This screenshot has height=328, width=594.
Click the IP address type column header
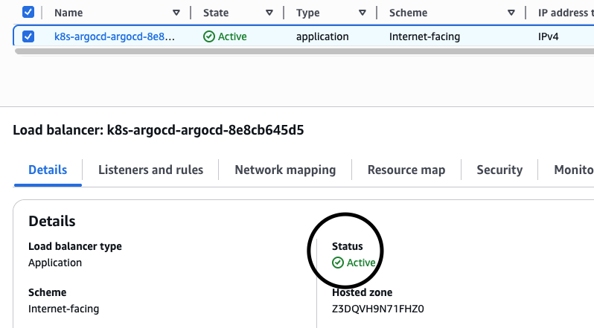tap(564, 13)
